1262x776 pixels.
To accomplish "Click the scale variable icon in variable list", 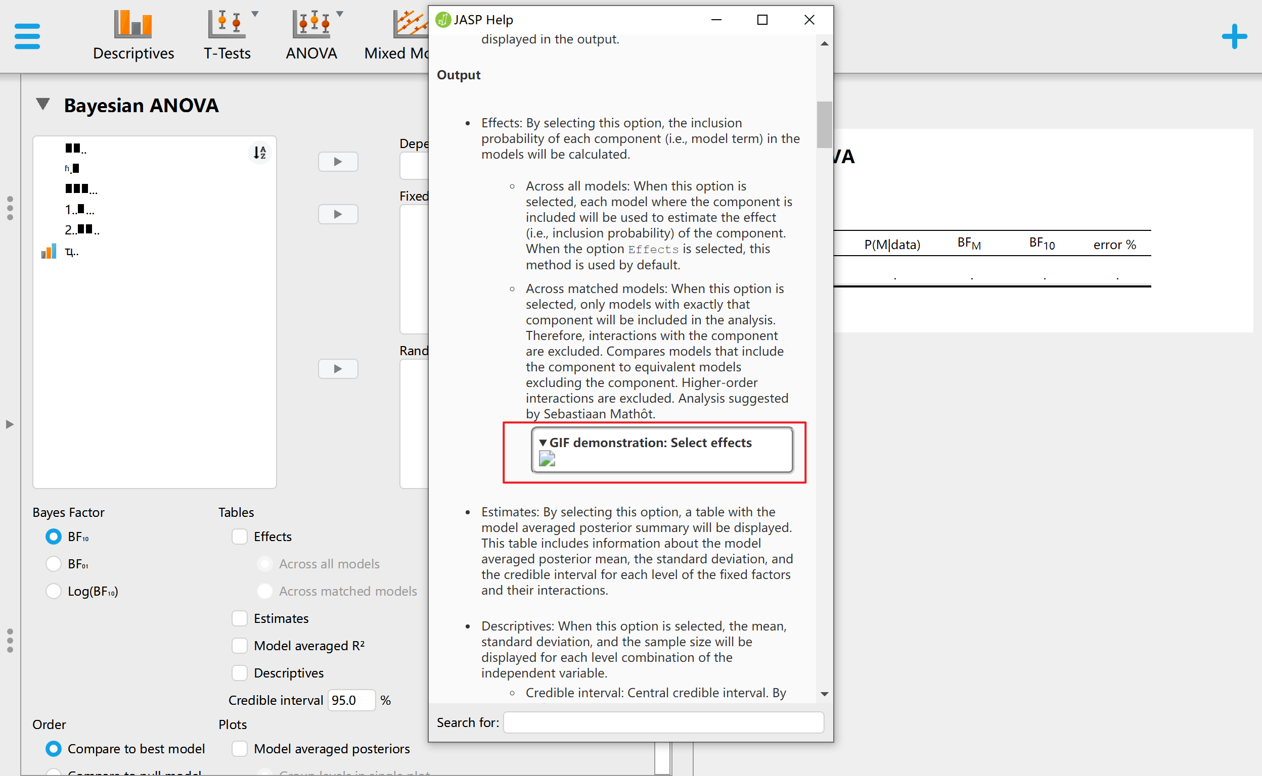I will pyautogui.click(x=48, y=251).
